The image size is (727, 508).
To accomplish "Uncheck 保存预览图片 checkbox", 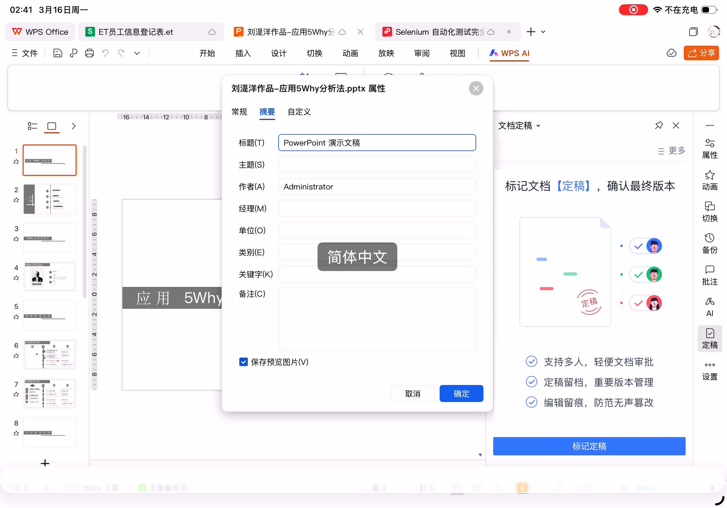I will coord(243,362).
